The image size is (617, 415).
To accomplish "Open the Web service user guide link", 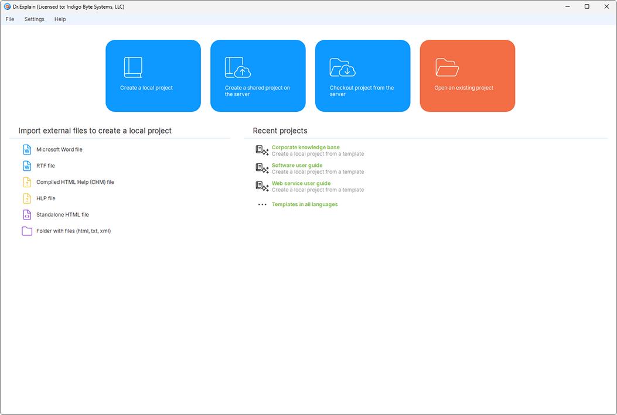I will 301,184.
